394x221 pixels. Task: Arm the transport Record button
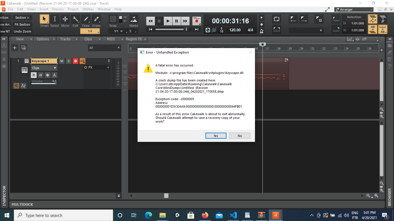(x=197, y=21)
